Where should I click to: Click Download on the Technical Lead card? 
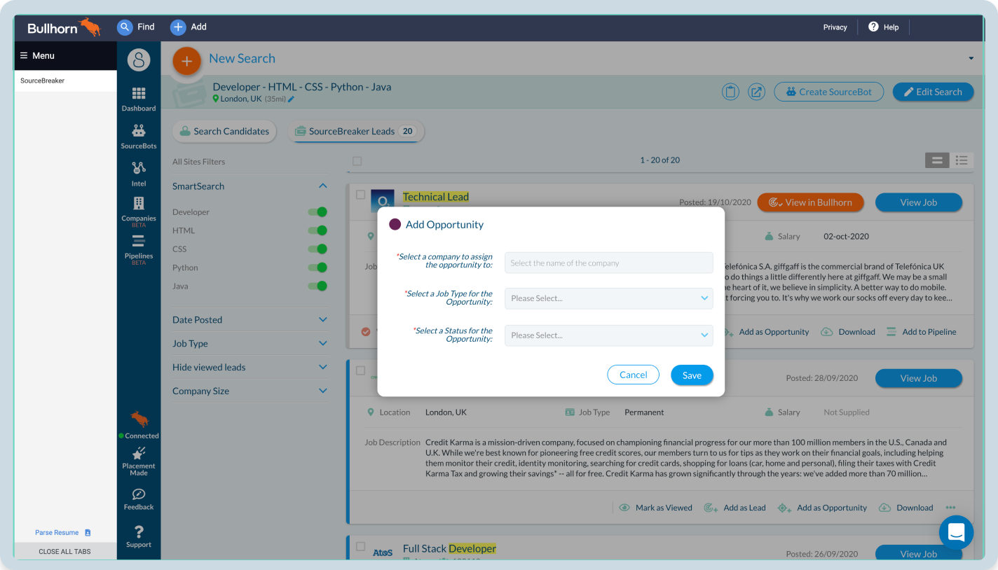(848, 332)
